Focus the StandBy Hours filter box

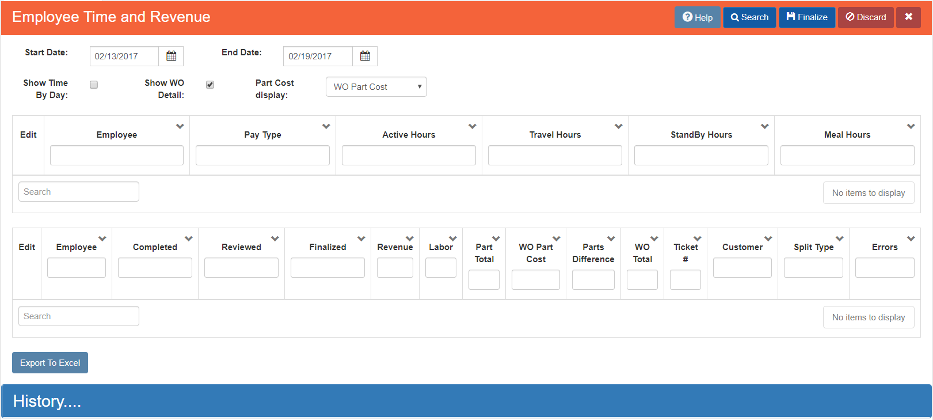point(701,155)
